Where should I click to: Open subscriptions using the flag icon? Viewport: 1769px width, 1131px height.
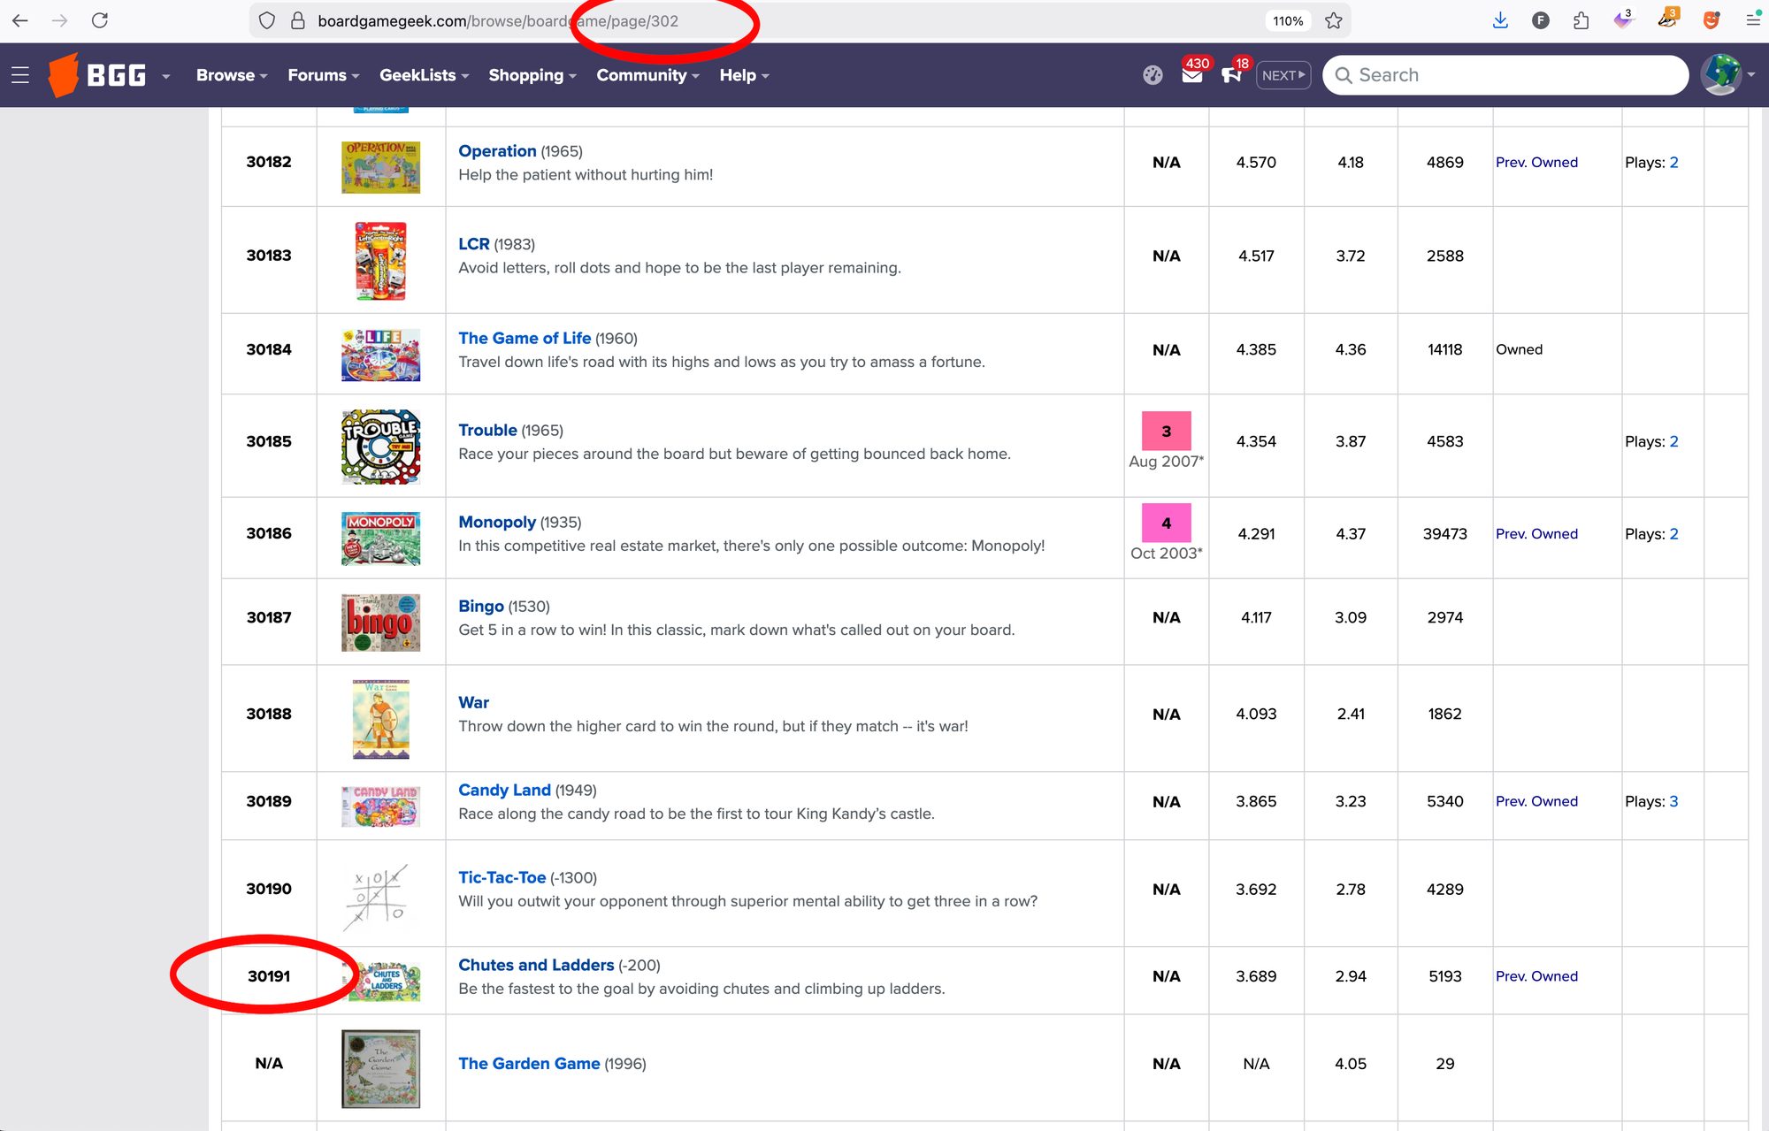1232,76
